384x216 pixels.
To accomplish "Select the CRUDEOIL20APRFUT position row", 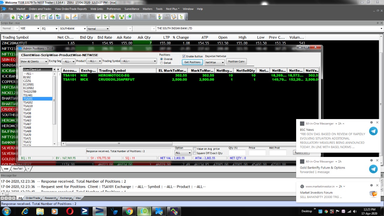I will click(x=190, y=79).
